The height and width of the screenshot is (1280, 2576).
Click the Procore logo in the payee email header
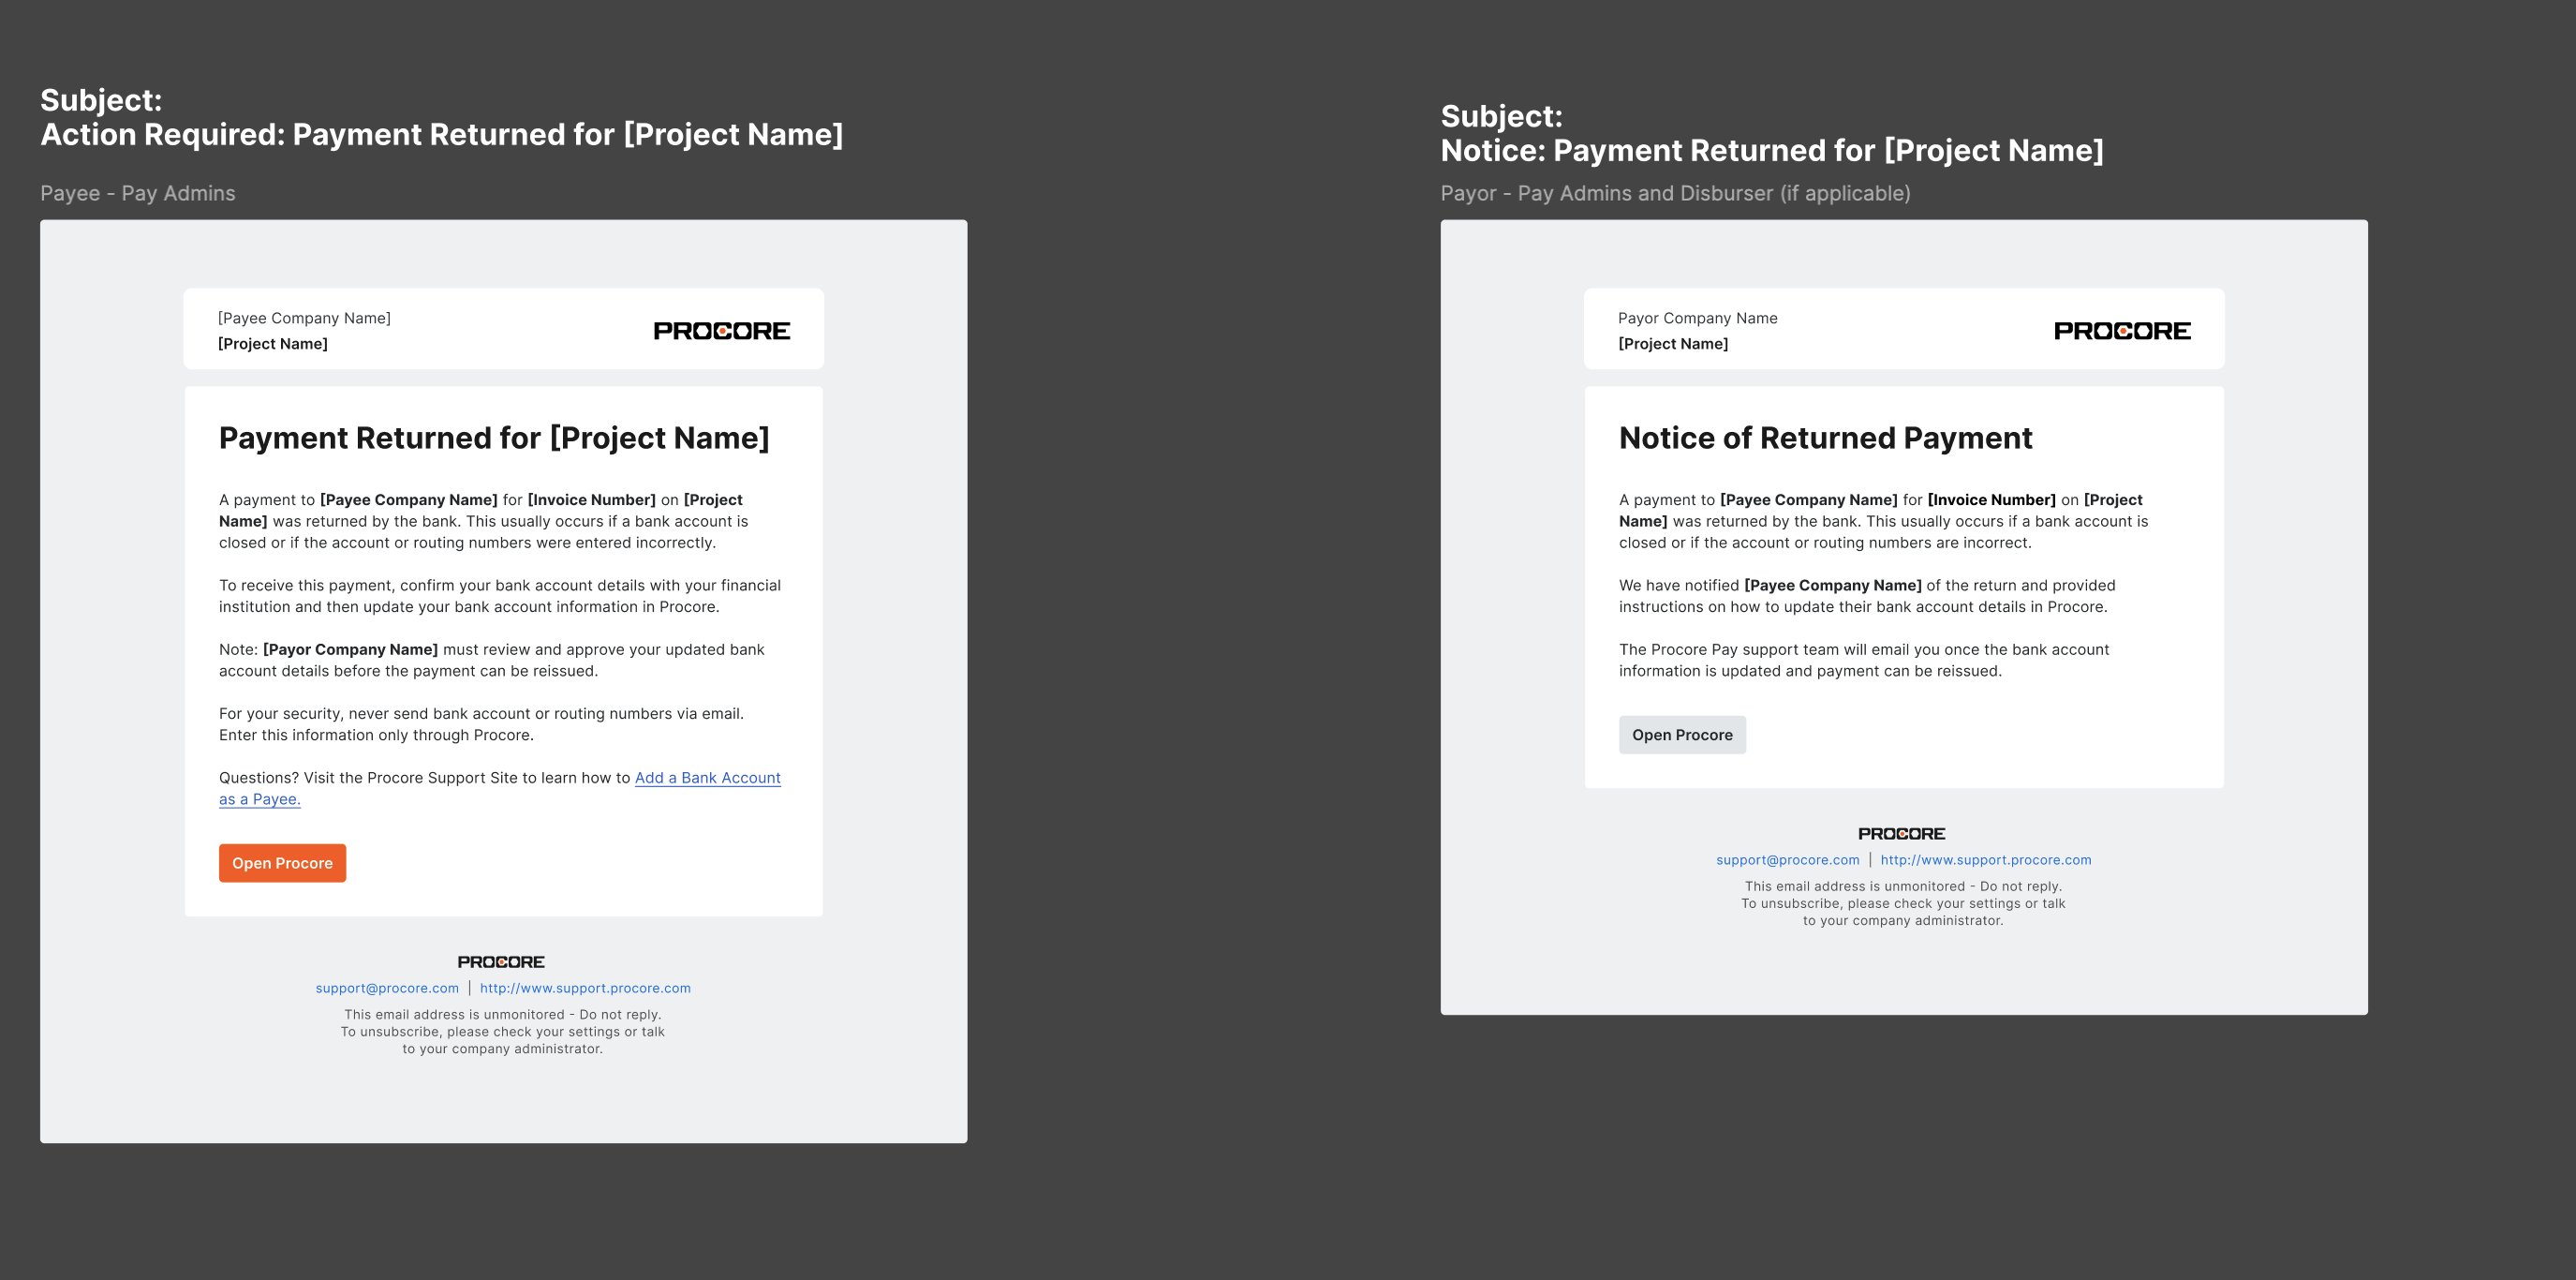click(721, 331)
